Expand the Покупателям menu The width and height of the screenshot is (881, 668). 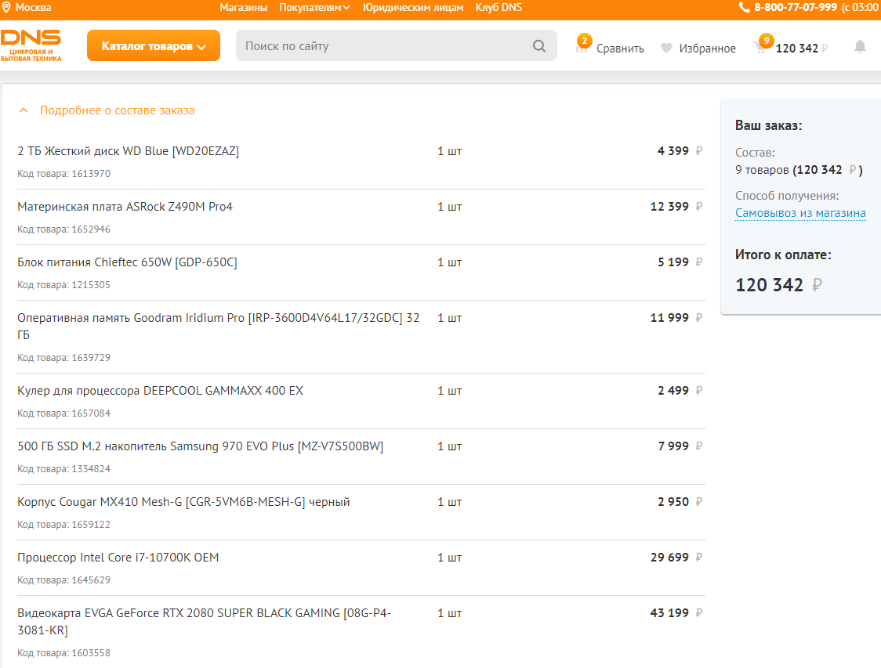click(314, 7)
